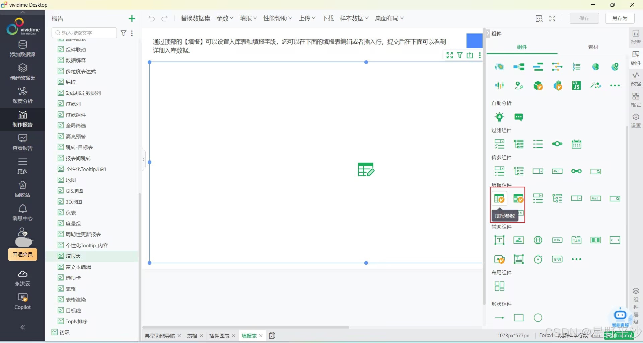This screenshot has width=643, height=343.
Task: Open the 深度分析 sidebar item
Action: tap(22, 95)
